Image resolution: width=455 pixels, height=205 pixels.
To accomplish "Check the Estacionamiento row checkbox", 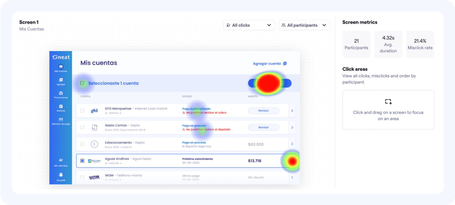I will click(x=82, y=144).
